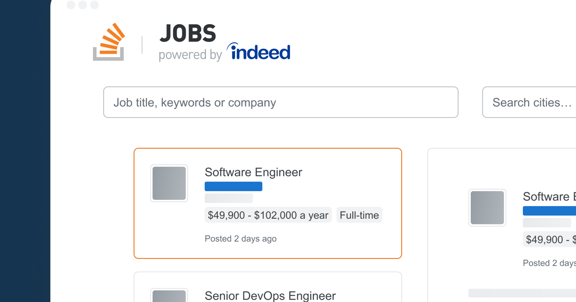Click the salary tag in the right detail panel
Image resolution: width=576 pixels, height=302 pixels.
pos(549,239)
